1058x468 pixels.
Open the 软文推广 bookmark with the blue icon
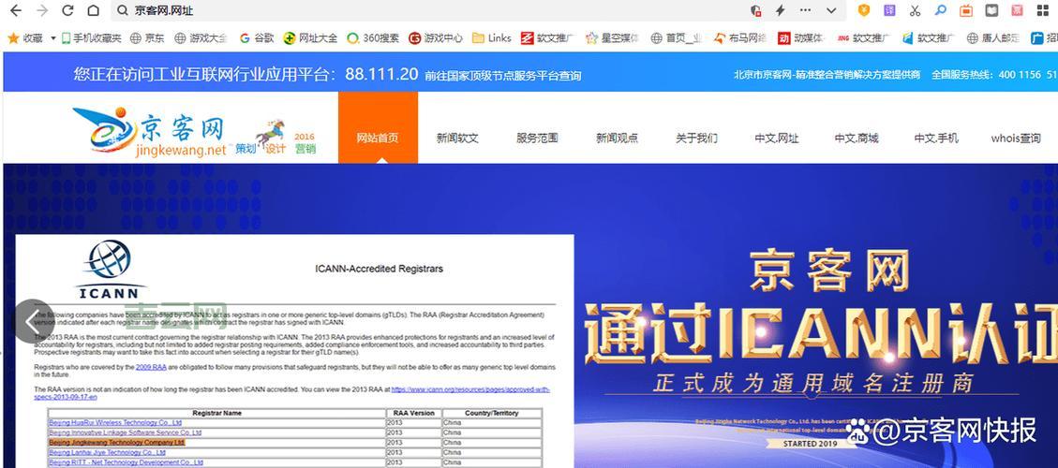point(928,38)
